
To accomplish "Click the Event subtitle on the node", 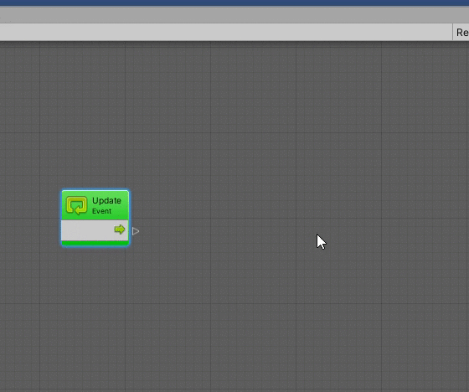I will point(101,211).
